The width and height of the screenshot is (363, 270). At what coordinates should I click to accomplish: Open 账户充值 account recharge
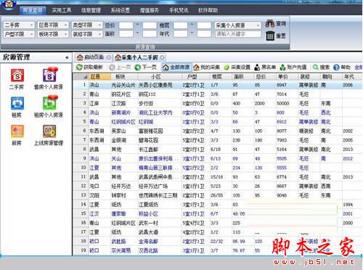(x=293, y=67)
